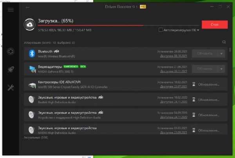The image size is (235, 158).
Task: Stop the download with the red button
Action: [x=215, y=25]
